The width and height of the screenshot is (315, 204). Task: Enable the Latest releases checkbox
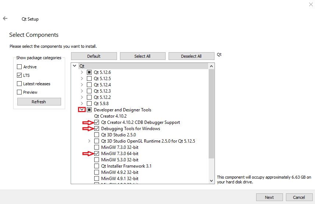19,84
